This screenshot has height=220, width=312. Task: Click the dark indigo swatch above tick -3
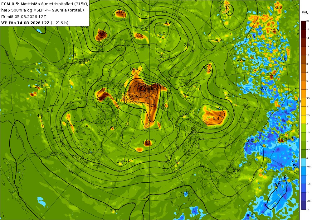(304, 205)
